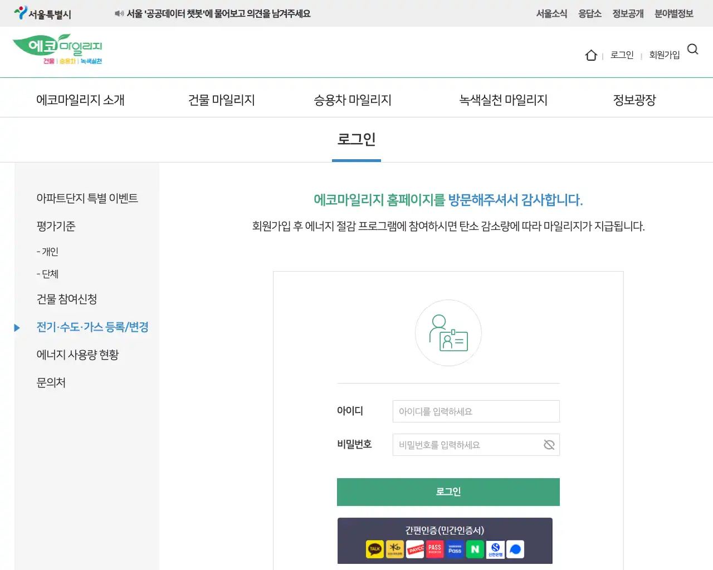
Task: Open 서울소식 top link
Action: pos(551,13)
